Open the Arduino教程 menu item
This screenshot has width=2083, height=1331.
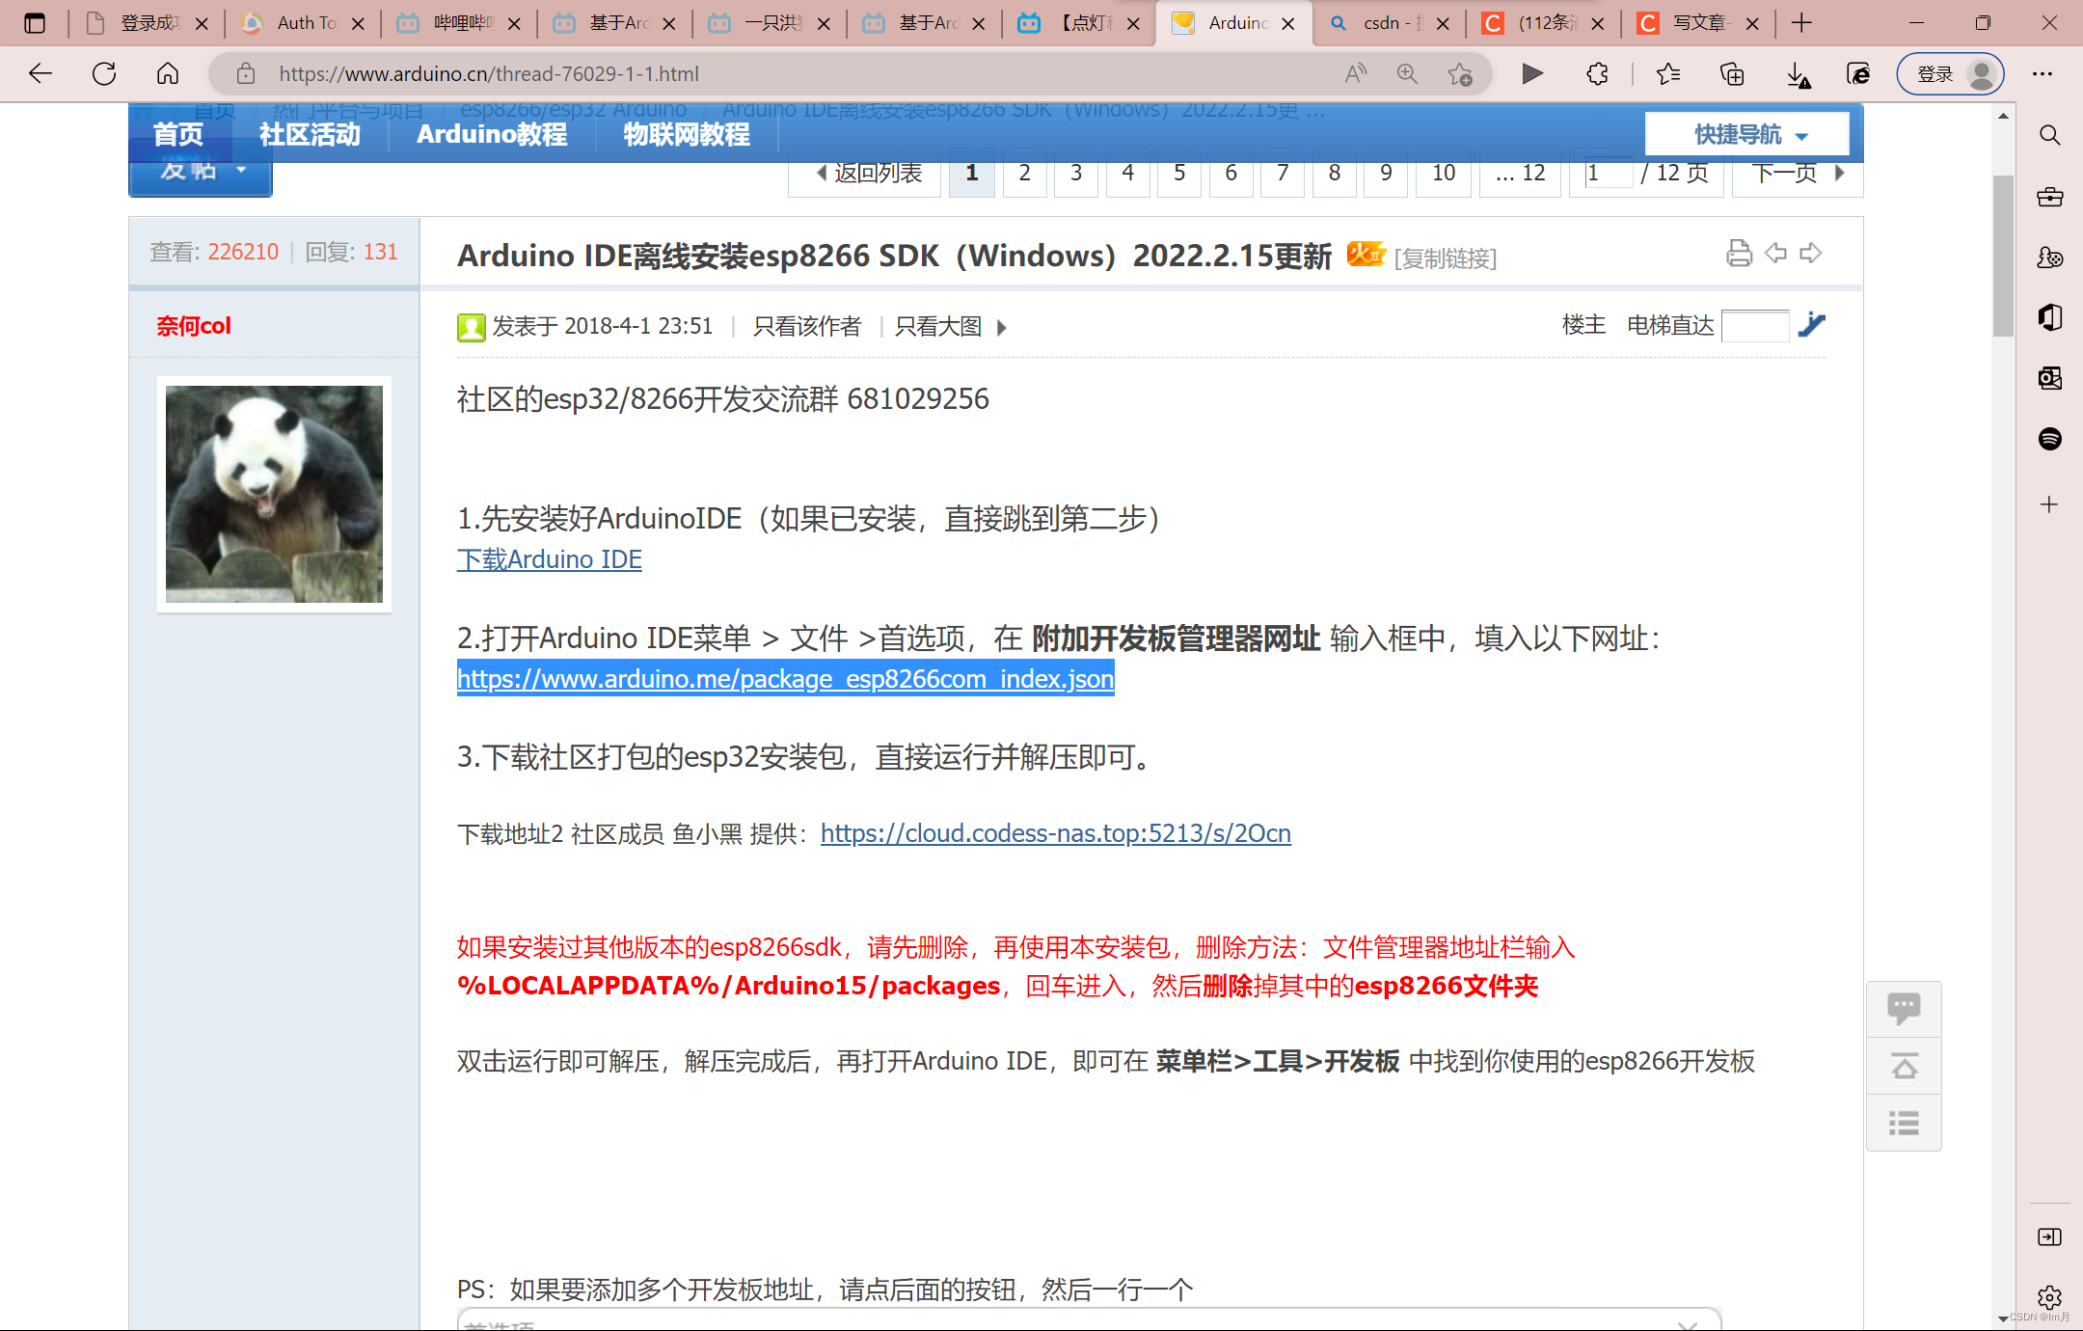point(492,134)
